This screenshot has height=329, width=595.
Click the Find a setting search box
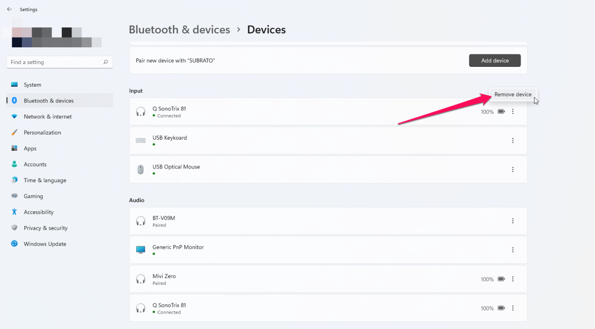pyautogui.click(x=59, y=62)
